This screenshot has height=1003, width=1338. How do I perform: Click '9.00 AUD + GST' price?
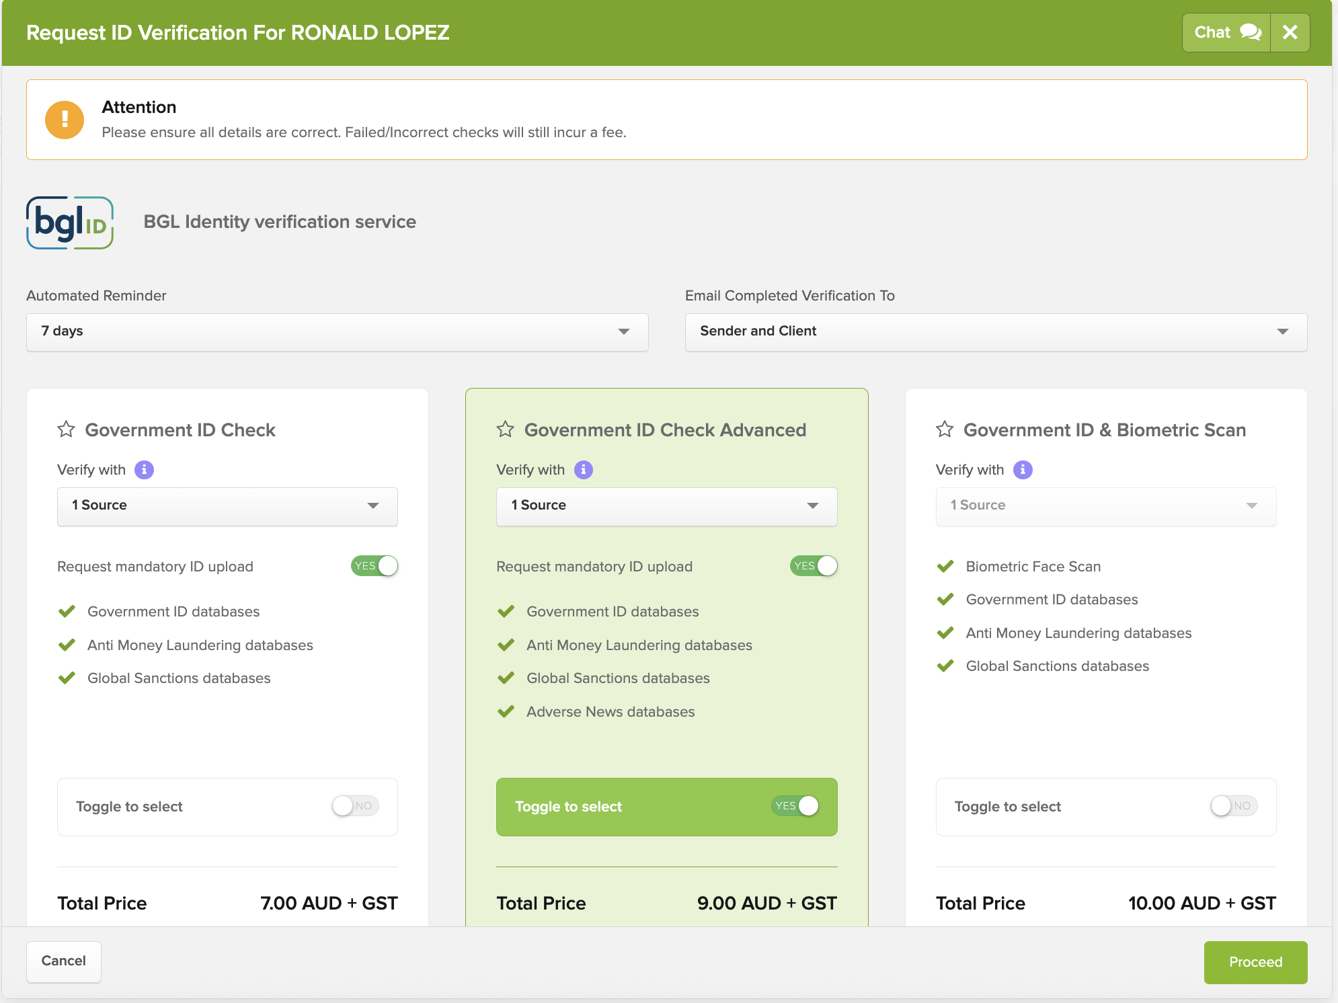point(767,904)
